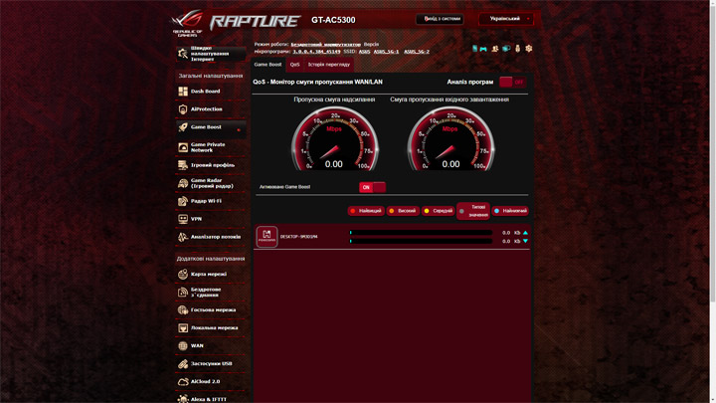Image resolution: width=716 pixels, height=403 pixels.
Task: Open the ASUS_5G-1 SSID link
Action: [x=386, y=52]
